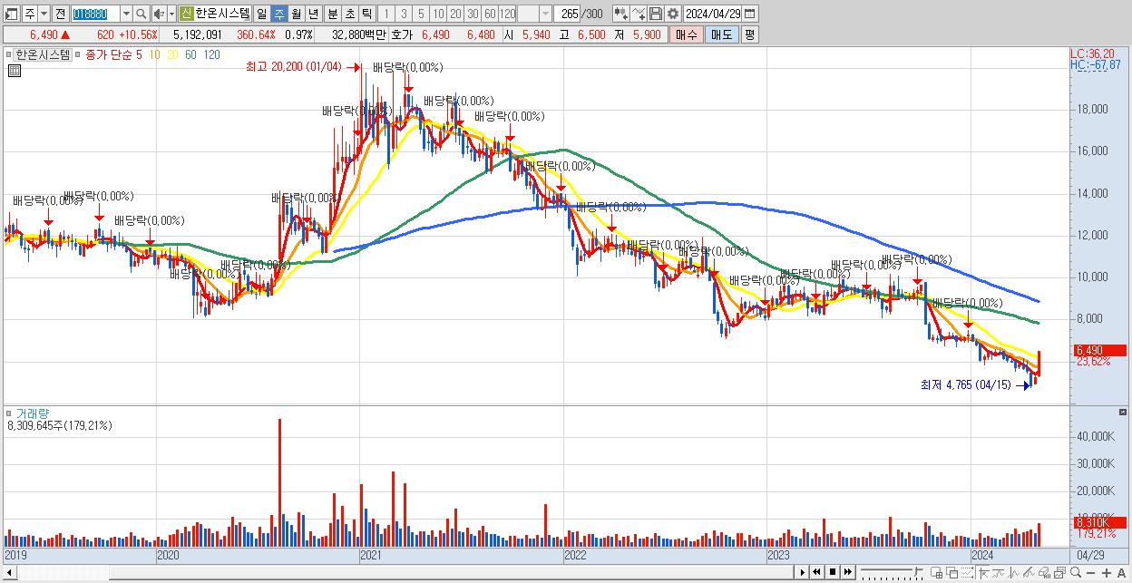The width and height of the screenshot is (1132, 583).
Task: Select the crosshair cursor tool icon
Action: tap(983, 573)
